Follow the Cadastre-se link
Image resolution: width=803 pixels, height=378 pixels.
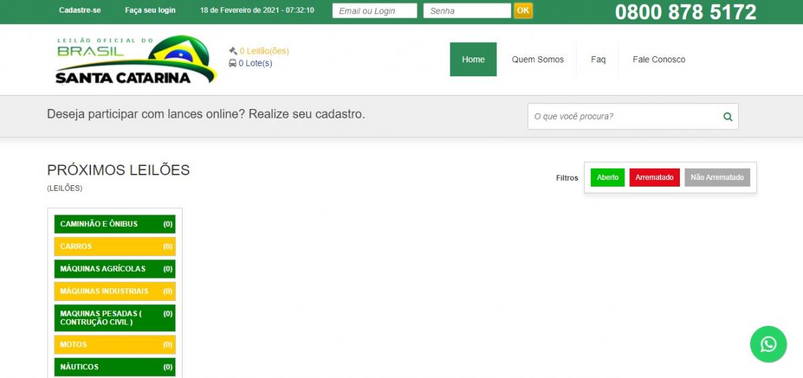[x=80, y=11]
